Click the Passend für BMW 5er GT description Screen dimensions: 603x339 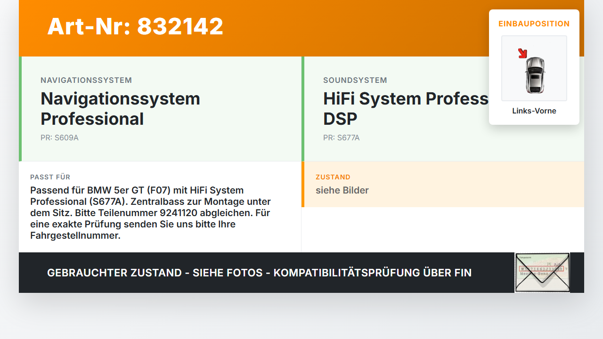coord(151,213)
